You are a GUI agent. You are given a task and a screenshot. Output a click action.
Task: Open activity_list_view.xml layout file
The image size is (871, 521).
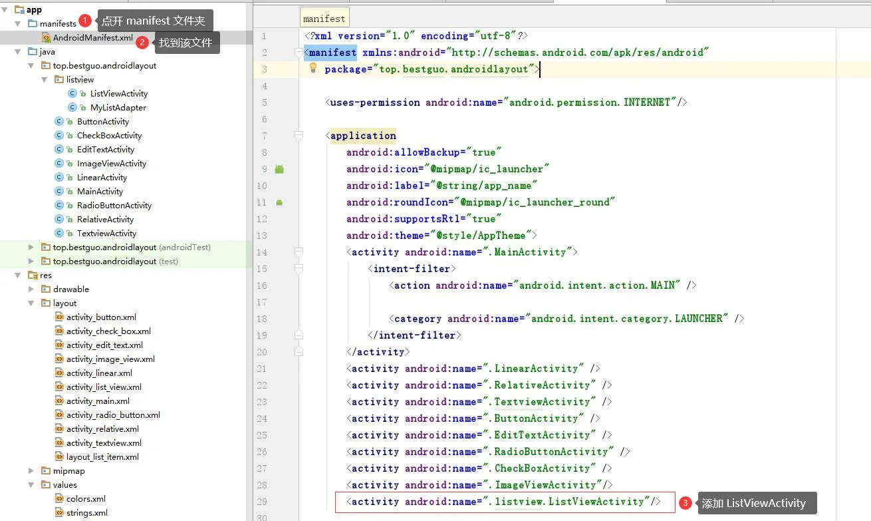104,387
